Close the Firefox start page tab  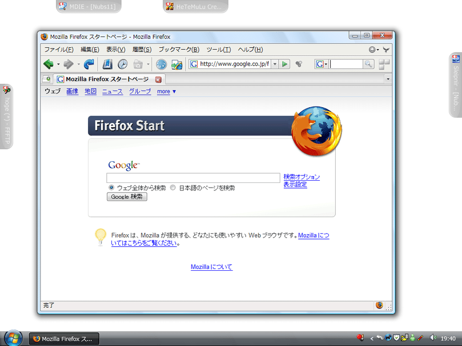[158, 79]
